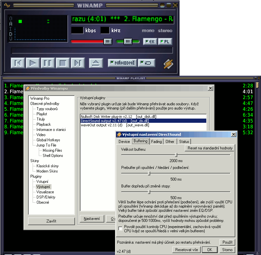Select Winamp Pro in preferences tree
Screen dimensions: 261x255
[40, 98]
